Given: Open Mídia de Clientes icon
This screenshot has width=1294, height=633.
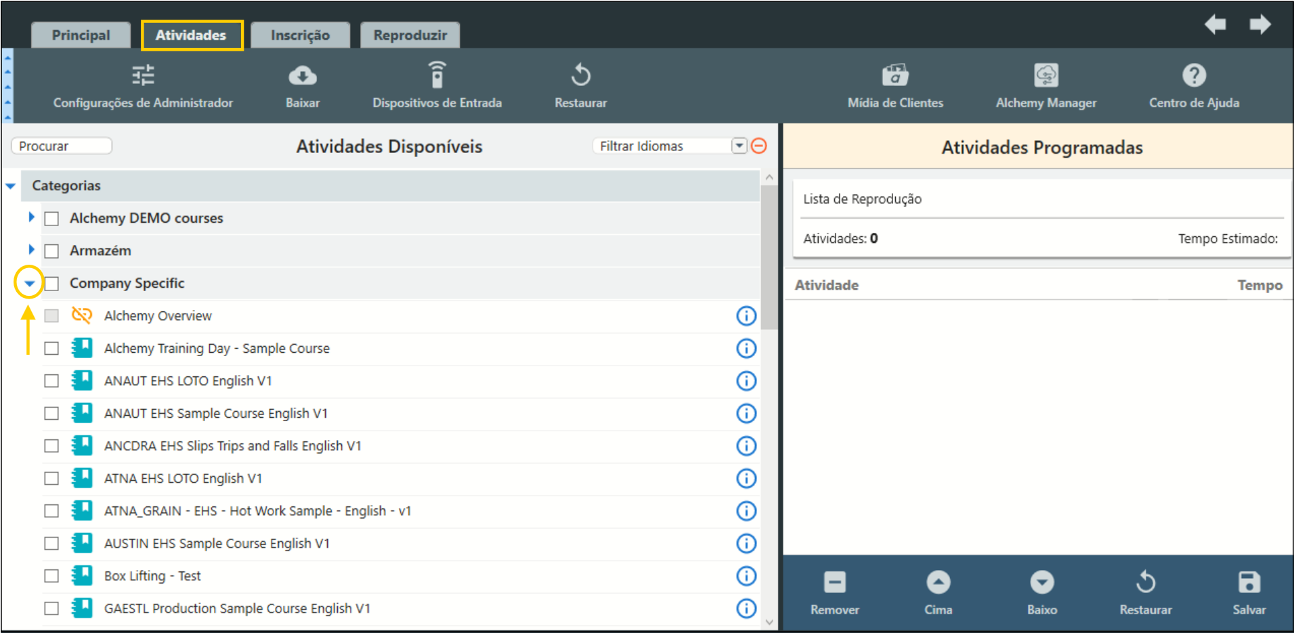Looking at the screenshot, I should click(894, 75).
